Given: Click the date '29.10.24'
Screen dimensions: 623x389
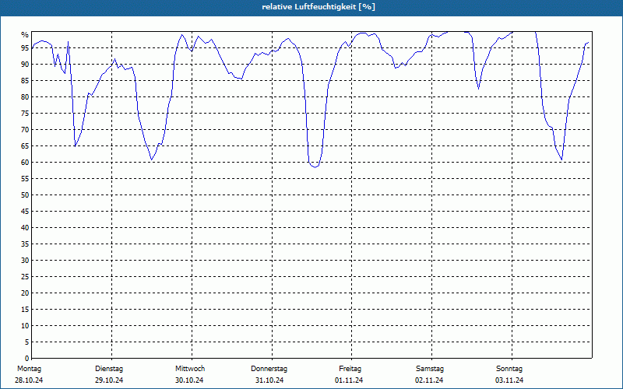Looking at the screenshot, I should [109, 380].
